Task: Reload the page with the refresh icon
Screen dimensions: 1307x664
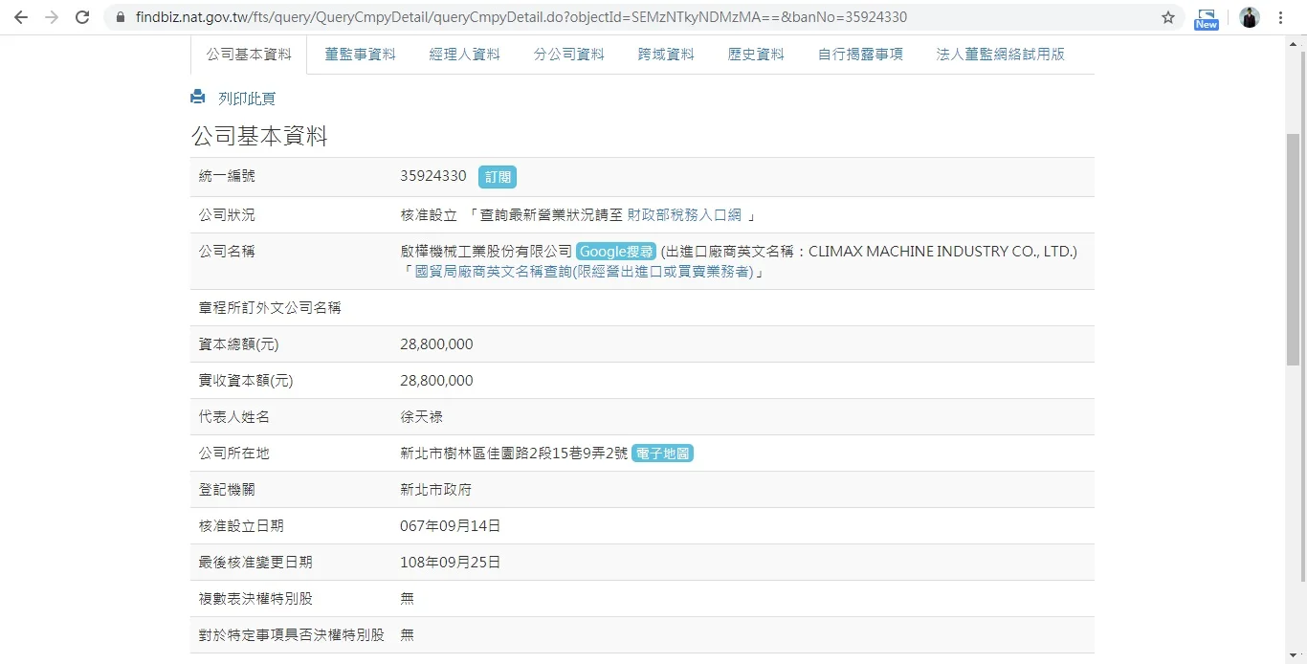Action: click(x=82, y=17)
